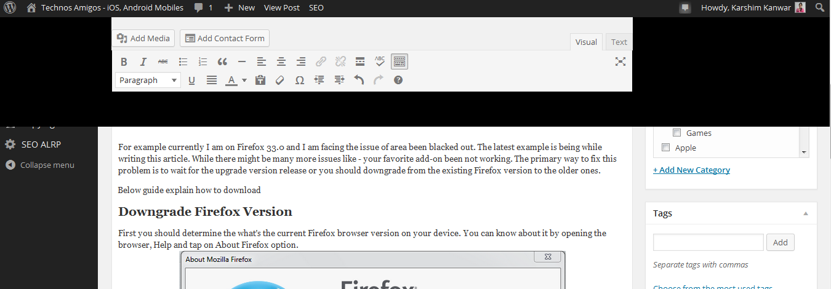Click the Add Media button

(143, 38)
